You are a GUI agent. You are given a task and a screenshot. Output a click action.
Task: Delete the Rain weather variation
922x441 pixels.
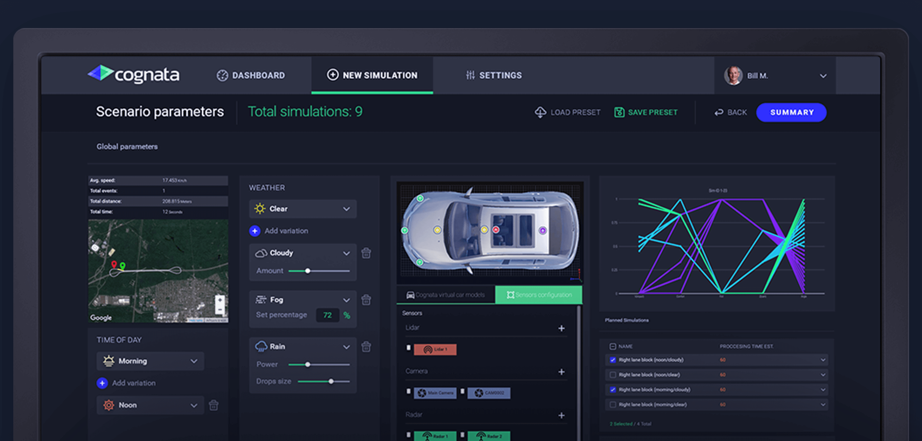366,347
